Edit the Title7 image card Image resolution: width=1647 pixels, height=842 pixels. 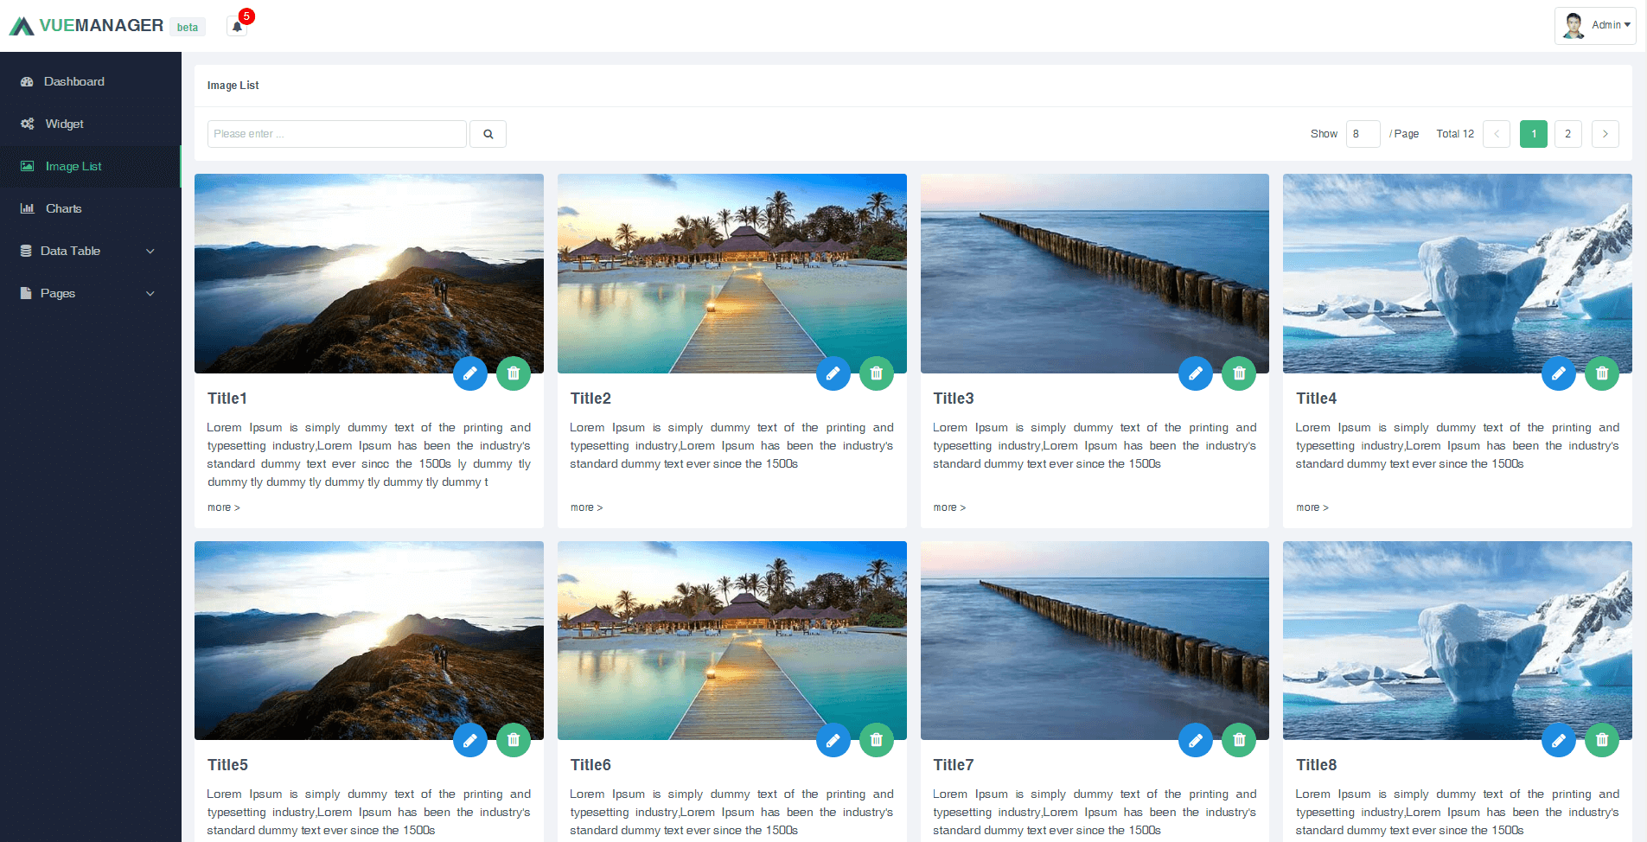point(1196,740)
